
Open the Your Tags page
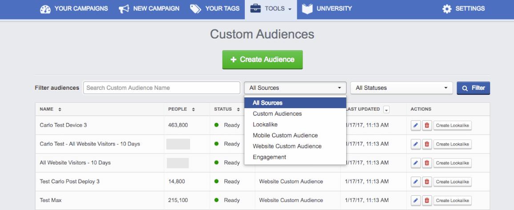click(215, 9)
